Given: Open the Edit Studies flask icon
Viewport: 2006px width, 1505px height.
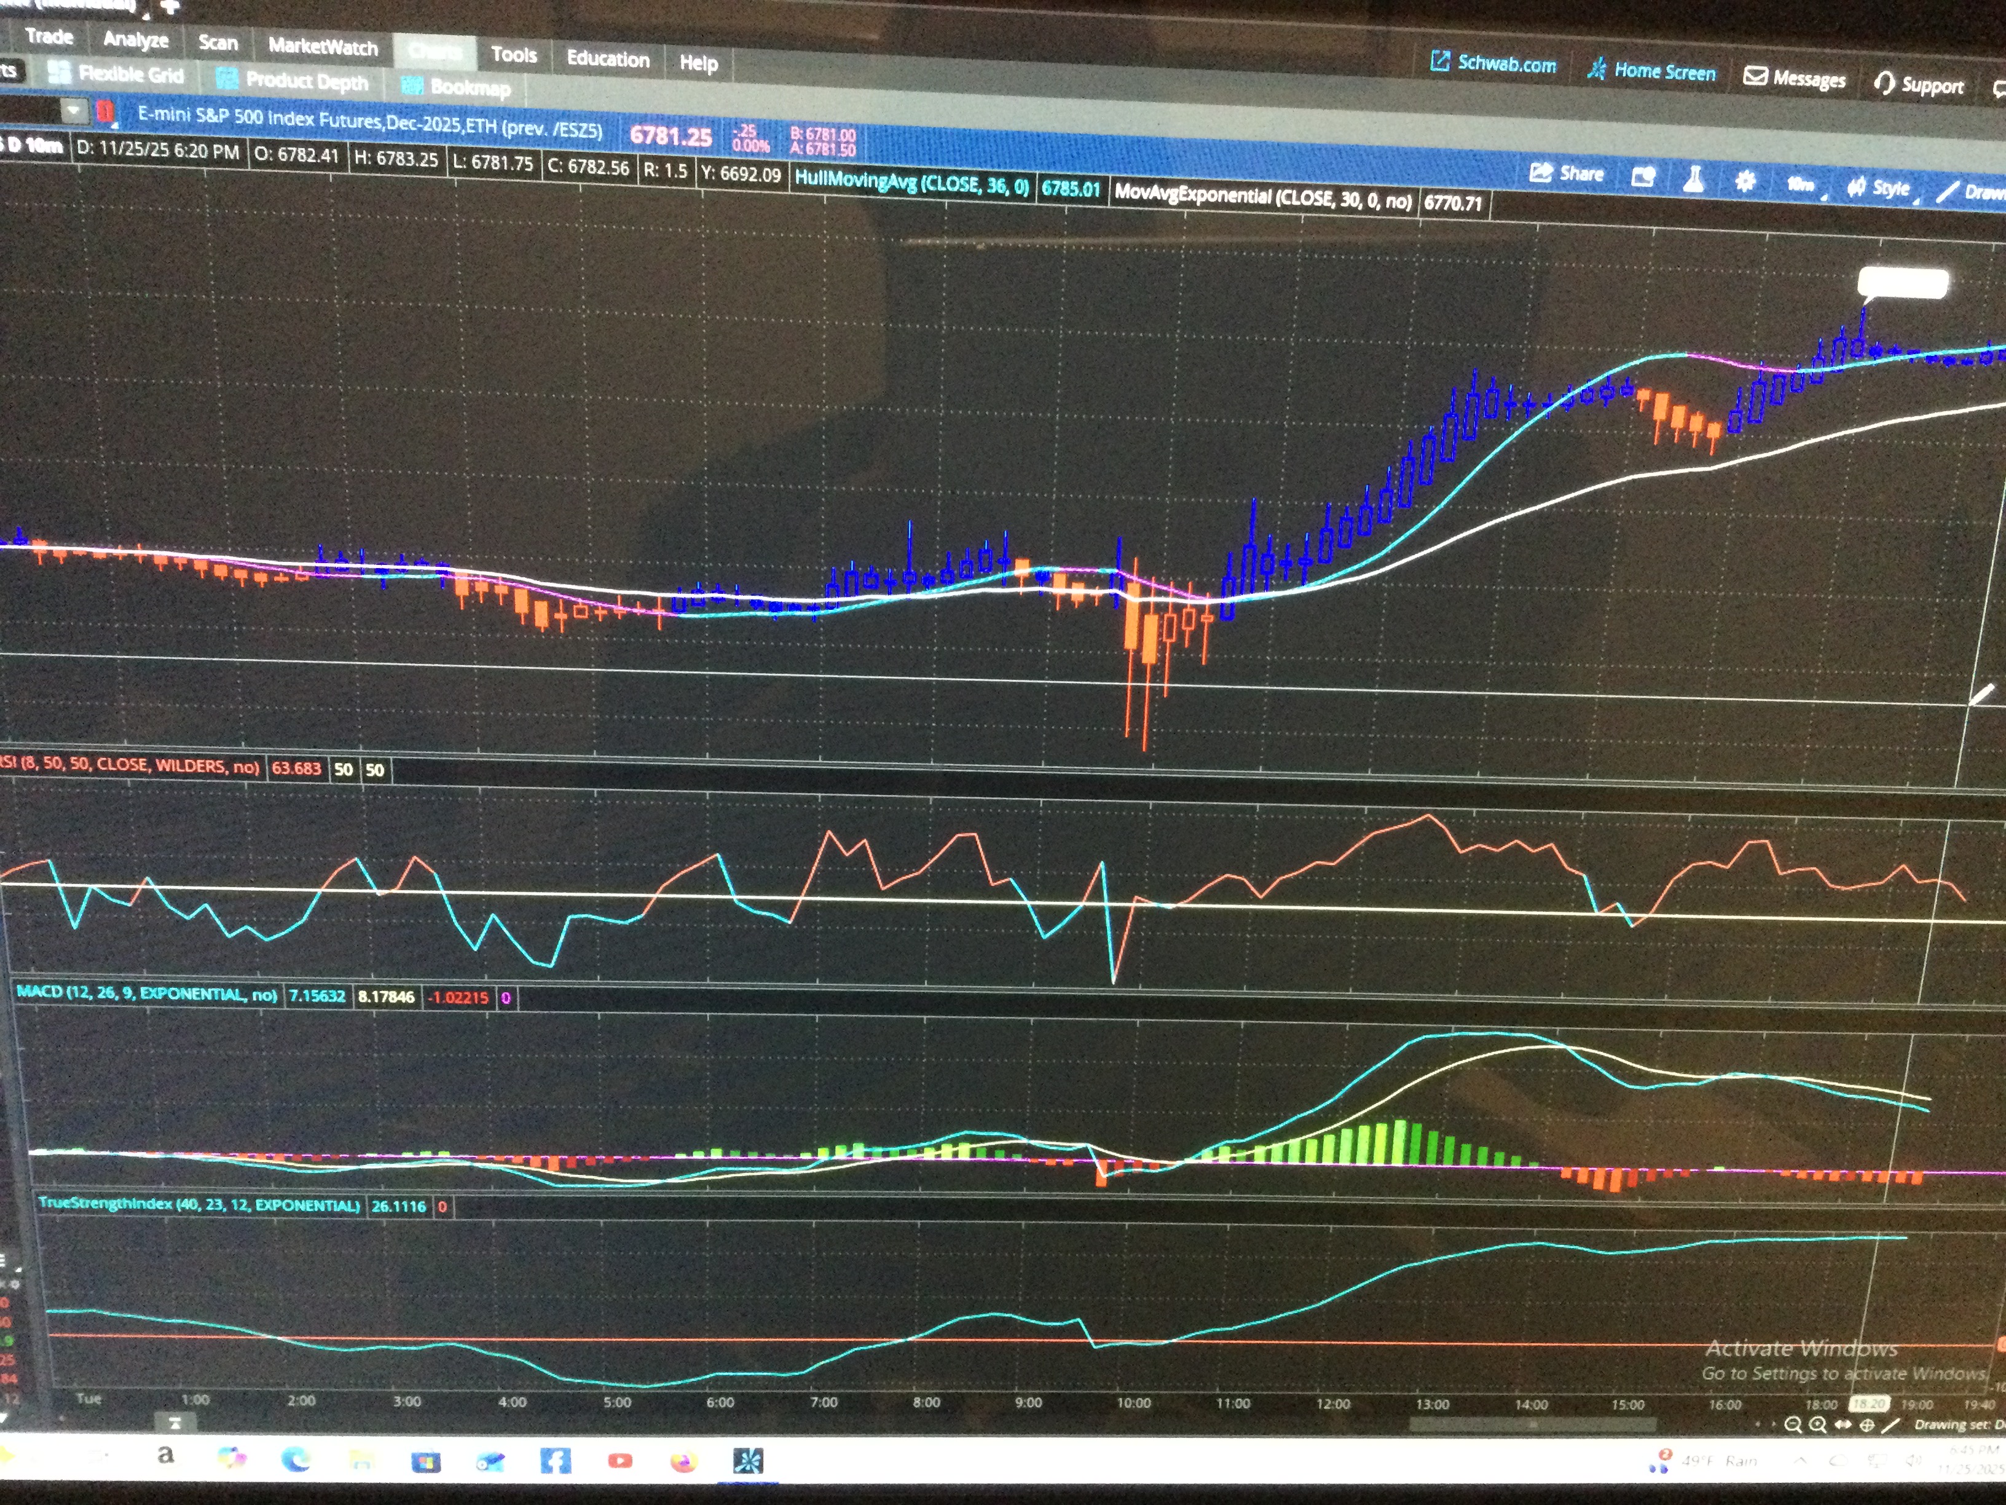Looking at the screenshot, I should 1693,179.
